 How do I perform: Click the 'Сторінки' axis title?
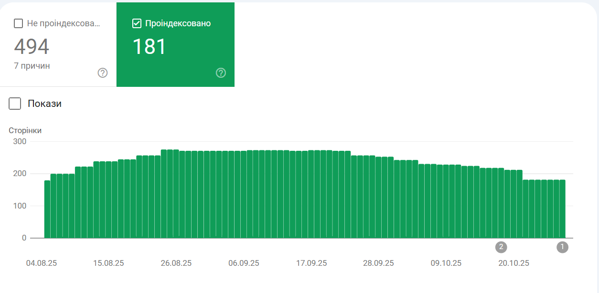[25, 130]
